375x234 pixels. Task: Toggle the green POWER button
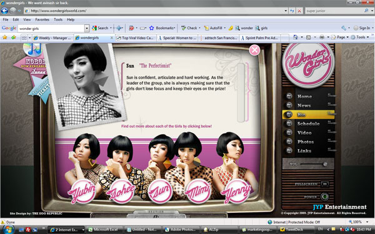pos(324,197)
